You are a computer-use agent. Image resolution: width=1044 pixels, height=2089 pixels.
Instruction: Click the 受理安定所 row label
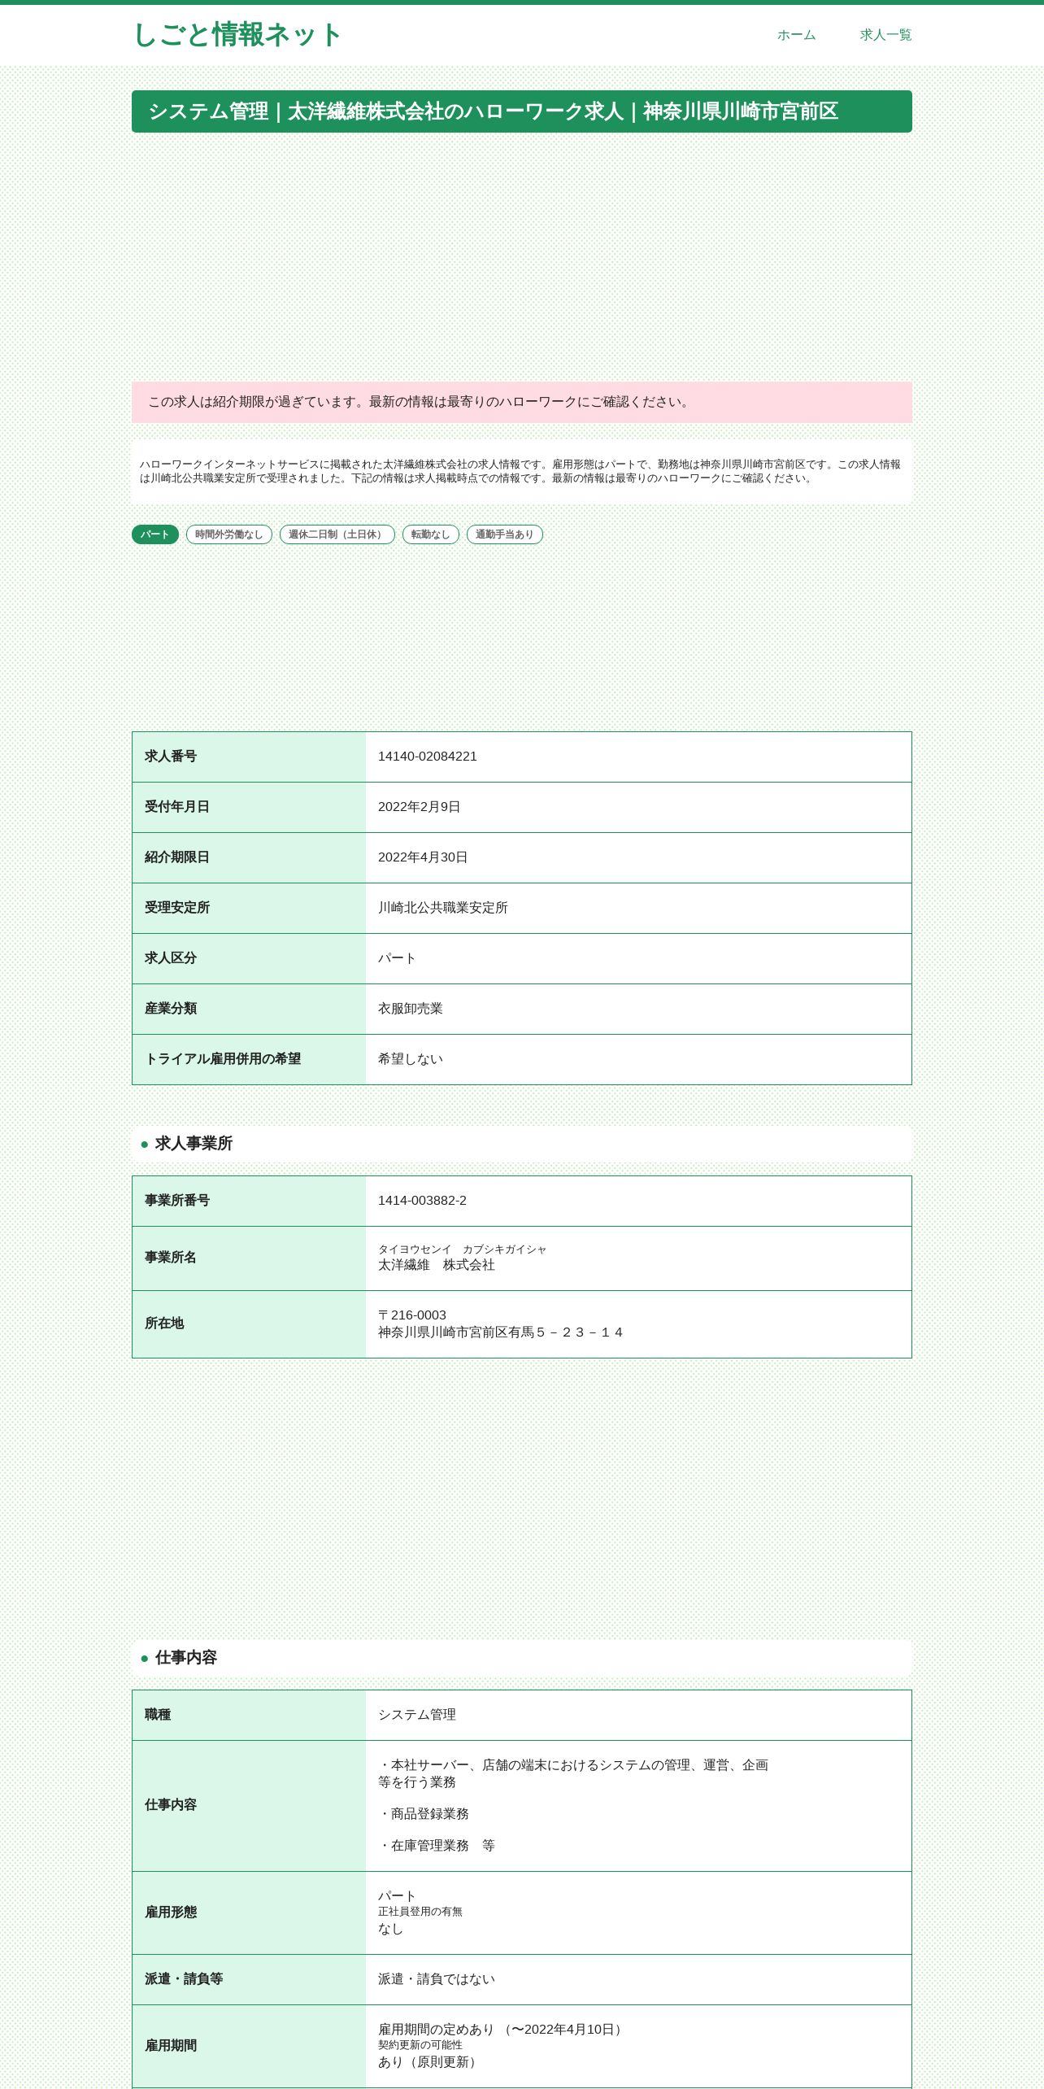[x=177, y=908]
